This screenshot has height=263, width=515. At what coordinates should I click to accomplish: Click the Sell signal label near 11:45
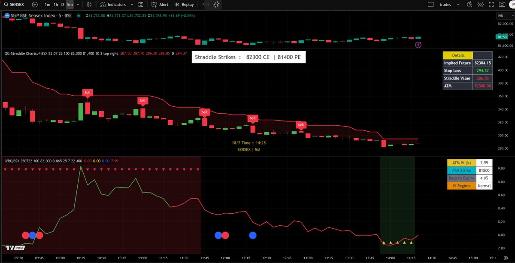(x=205, y=112)
